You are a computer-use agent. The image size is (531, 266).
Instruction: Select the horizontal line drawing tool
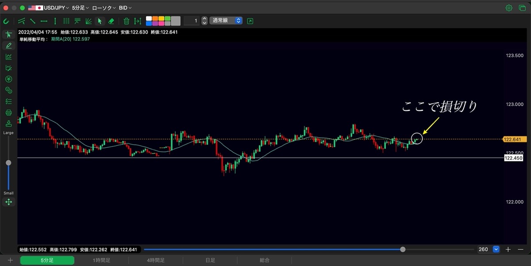coord(44,21)
